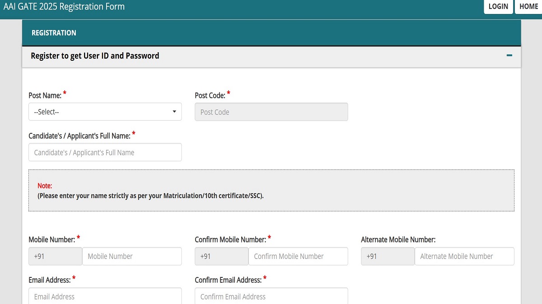The image size is (542, 304).
Task: Click the Email Address input field
Action: [x=105, y=296]
